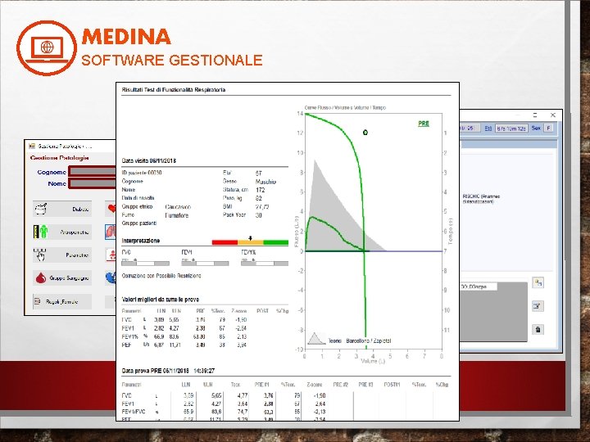Click the 'Interpretazione' heading
The width and height of the screenshot is (590, 442).
coord(141,241)
